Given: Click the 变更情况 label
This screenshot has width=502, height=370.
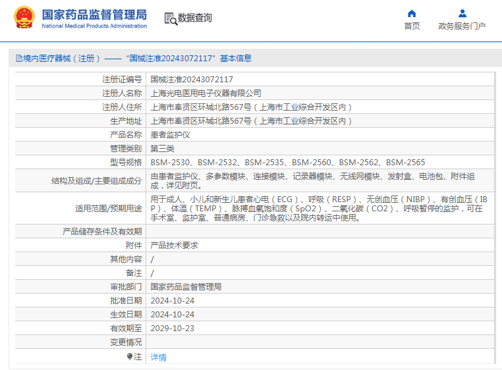Looking at the screenshot, I should [126, 342].
